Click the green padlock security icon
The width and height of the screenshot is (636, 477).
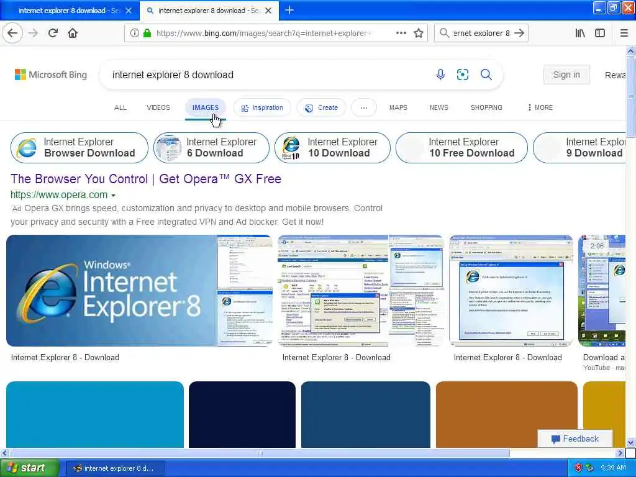pyautogui.click(x=147, y=34)
